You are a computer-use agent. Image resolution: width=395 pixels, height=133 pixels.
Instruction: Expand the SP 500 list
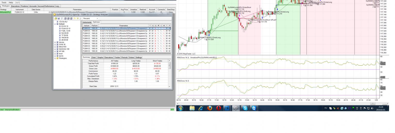[x=55, y=51]
